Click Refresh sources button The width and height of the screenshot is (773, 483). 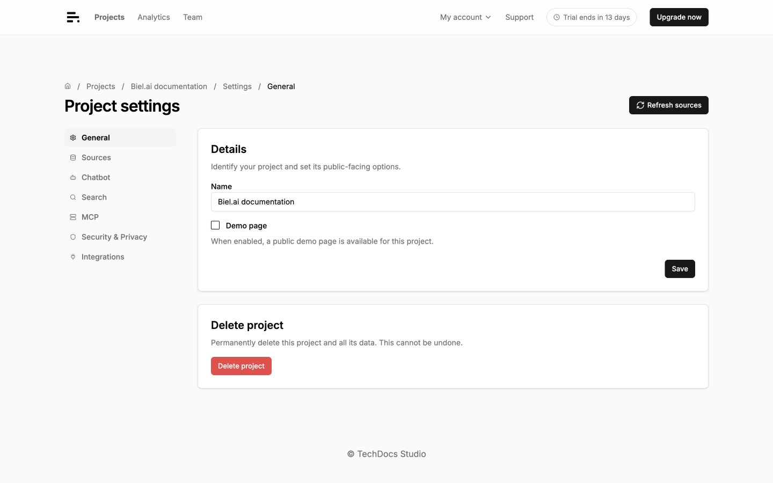tap(669, 105)
